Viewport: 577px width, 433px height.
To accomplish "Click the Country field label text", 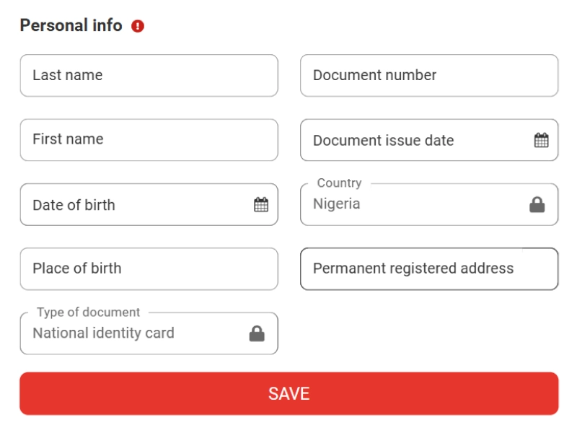I will coord(338,183).
